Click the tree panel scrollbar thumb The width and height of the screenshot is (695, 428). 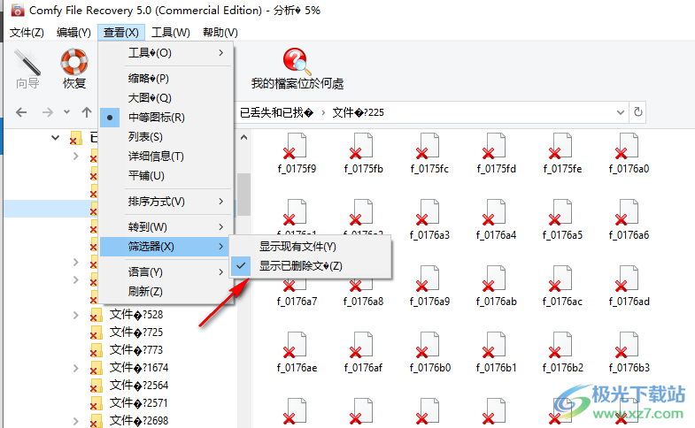243,194
